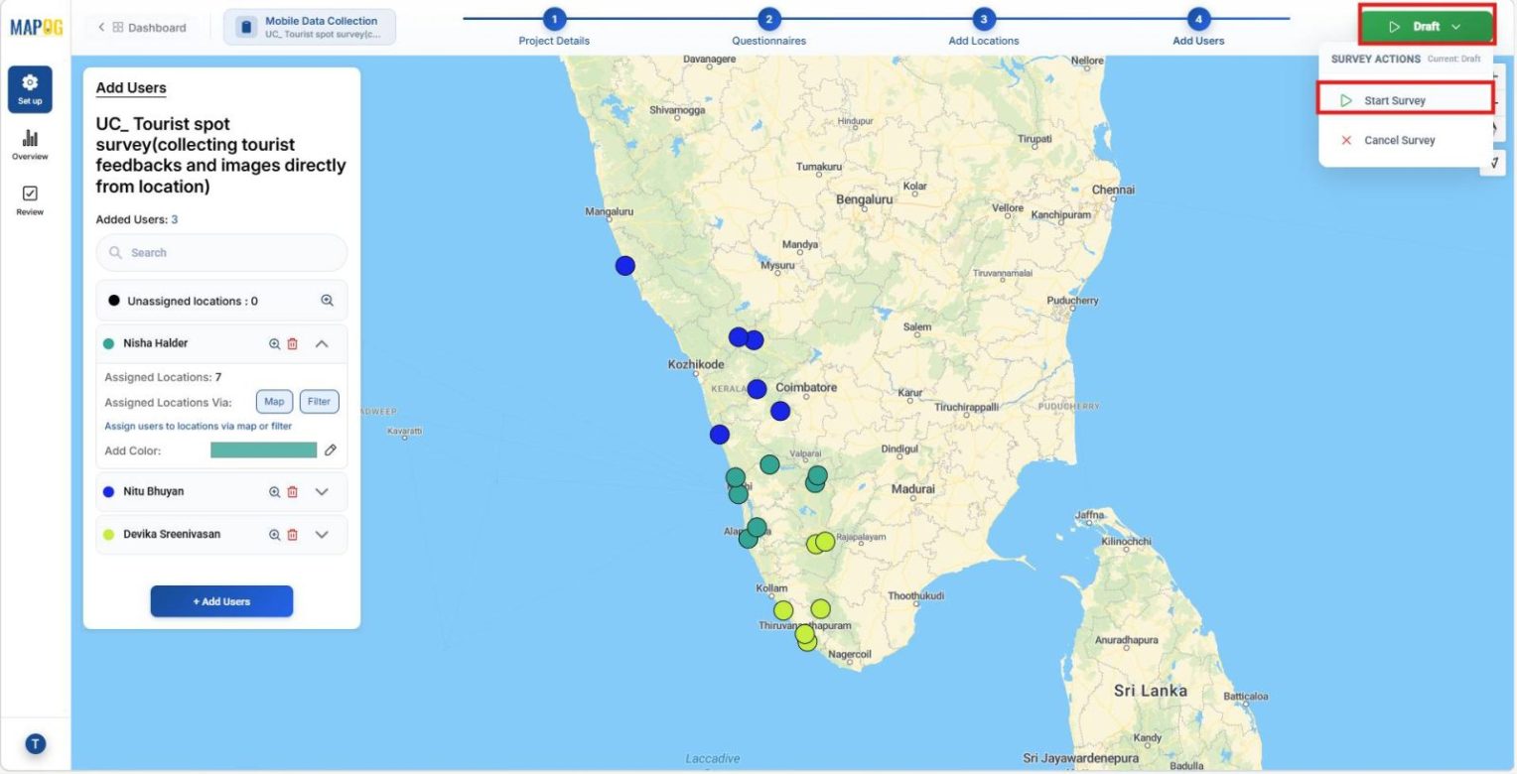
Task: Click the user Search field
Action: [x=222, y=253]
